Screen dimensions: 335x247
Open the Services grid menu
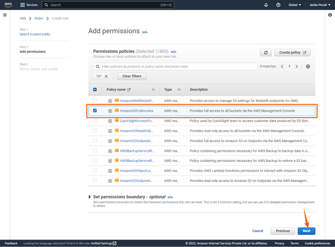pos(29,5)
